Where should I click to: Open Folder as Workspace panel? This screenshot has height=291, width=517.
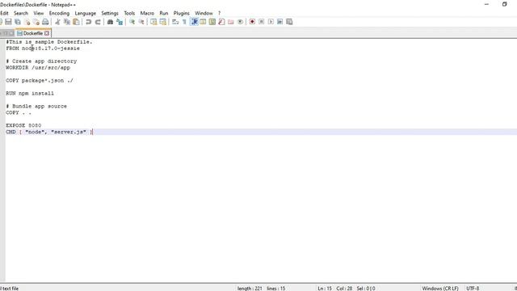click(x=231, y=22)
